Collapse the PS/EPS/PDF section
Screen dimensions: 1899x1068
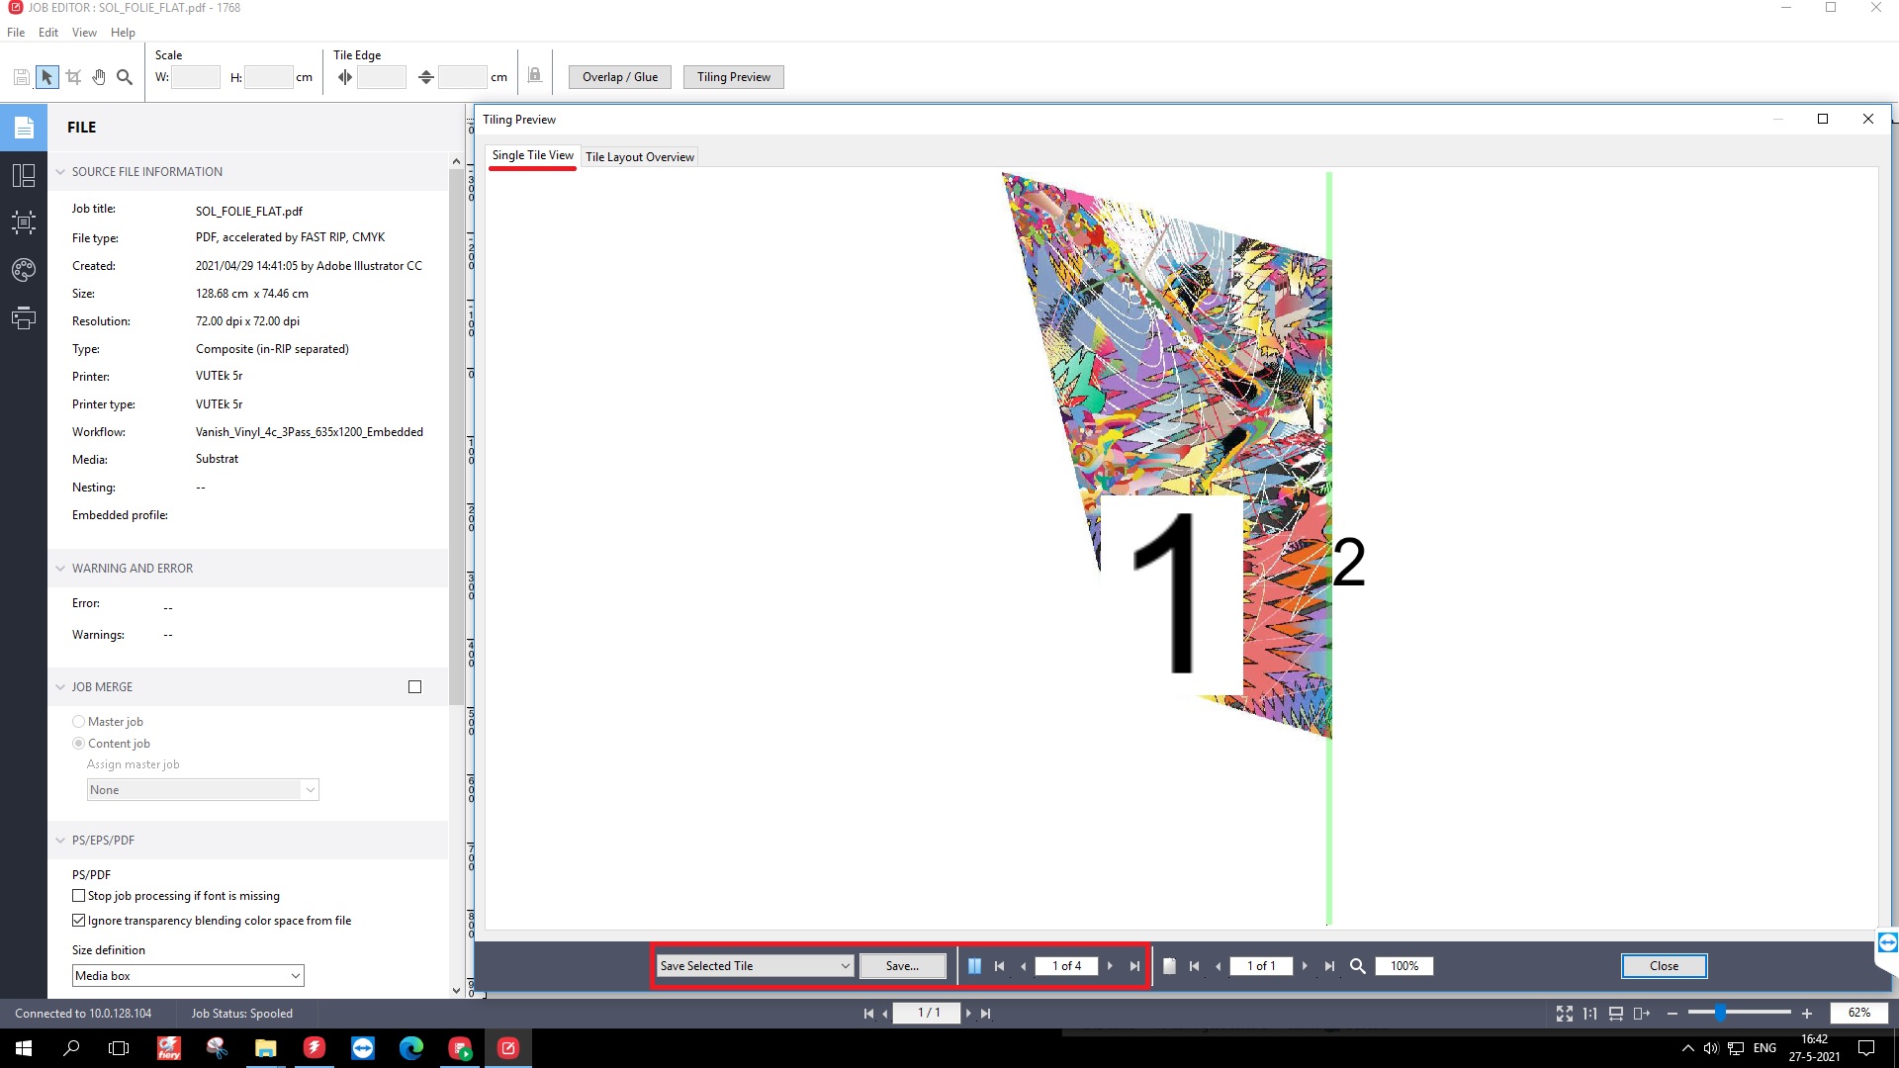[x=60, y=841]
